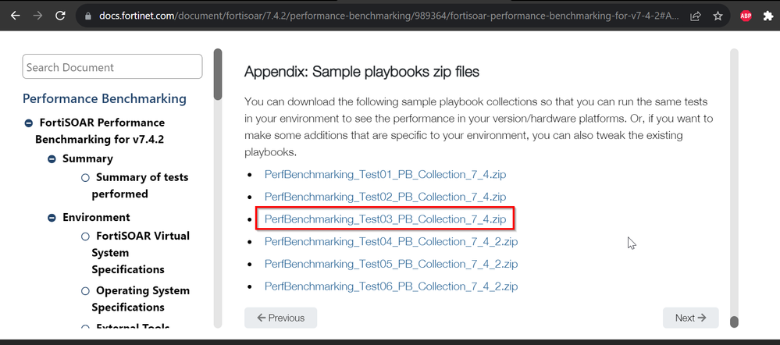This screenshot has width=780, height=345.
Task: Download PerfBenchmarking_Test03_PB_Collection_7_4.zip
Action: pyautogui.click(x=385, y=219)
